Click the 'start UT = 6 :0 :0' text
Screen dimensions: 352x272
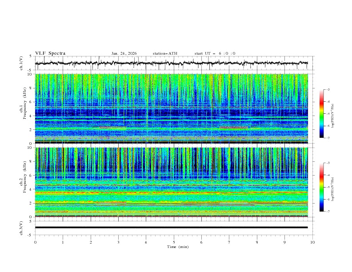215,53
